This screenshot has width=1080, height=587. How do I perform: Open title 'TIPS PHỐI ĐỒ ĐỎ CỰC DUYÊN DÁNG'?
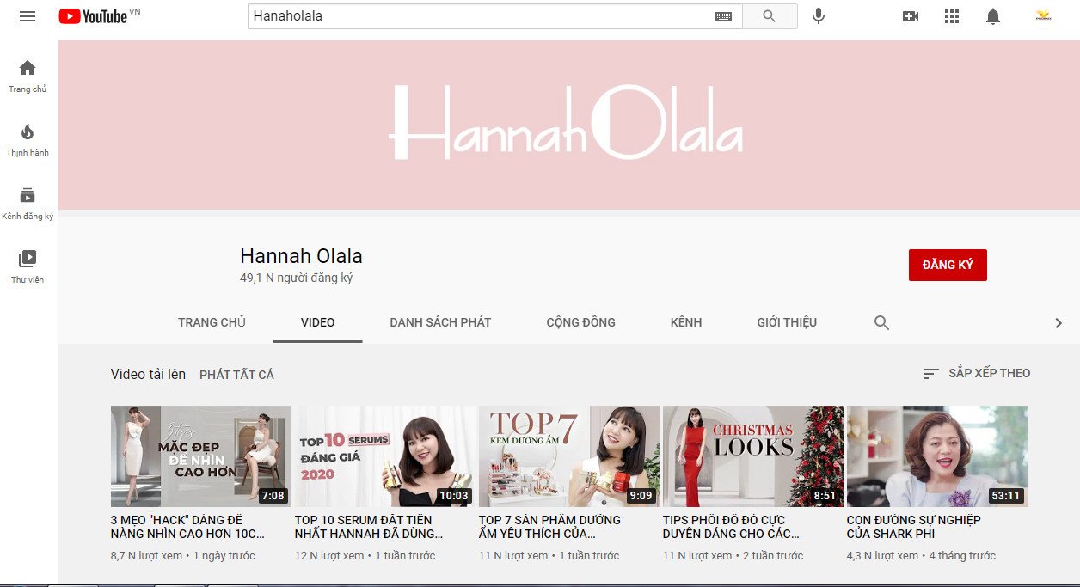(x=732, y=527)
